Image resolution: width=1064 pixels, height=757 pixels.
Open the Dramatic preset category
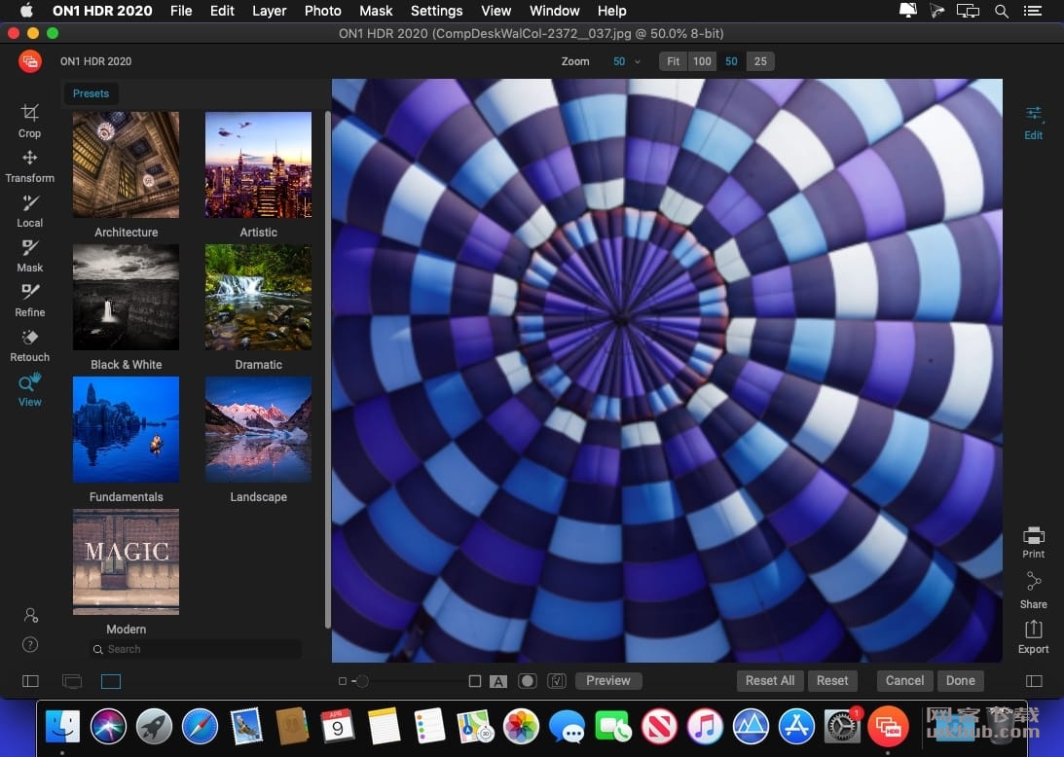coord(259,307)
